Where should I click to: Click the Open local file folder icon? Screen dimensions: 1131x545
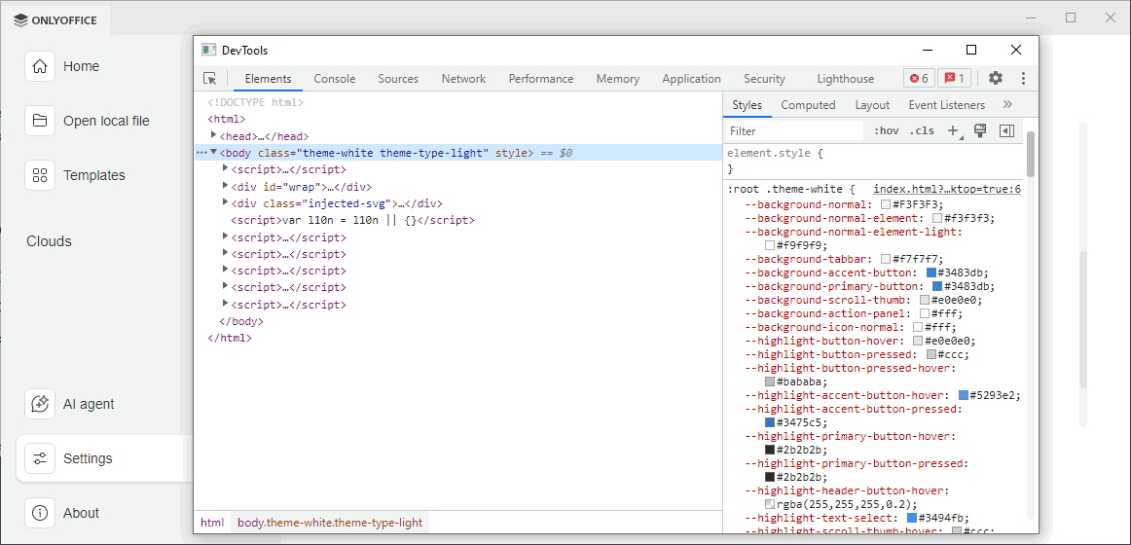[x=40, y=121]
